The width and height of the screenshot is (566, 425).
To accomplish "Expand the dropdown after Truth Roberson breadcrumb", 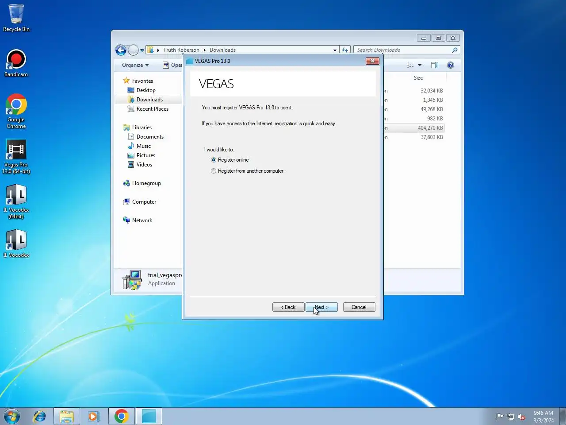I will 204,50.
